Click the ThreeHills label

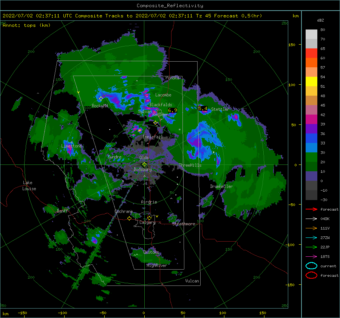click(x=190, y=165)
